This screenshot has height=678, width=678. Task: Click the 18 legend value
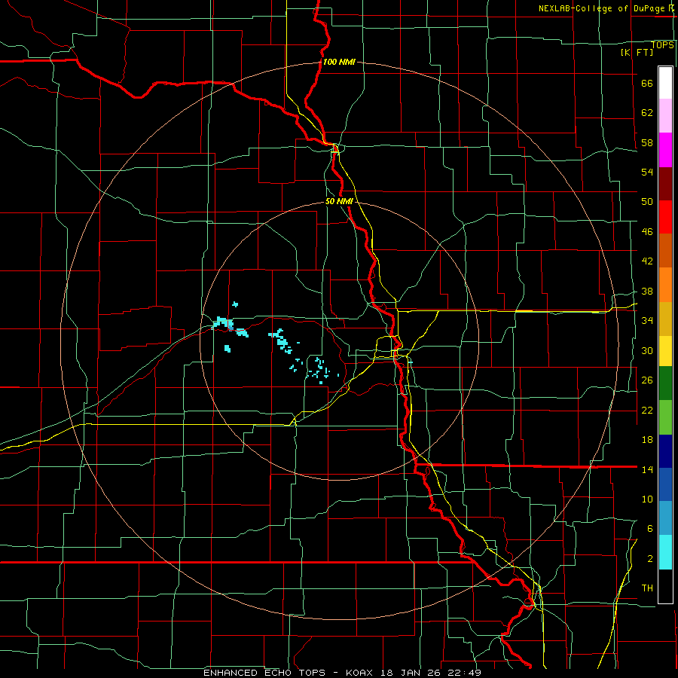647,440
